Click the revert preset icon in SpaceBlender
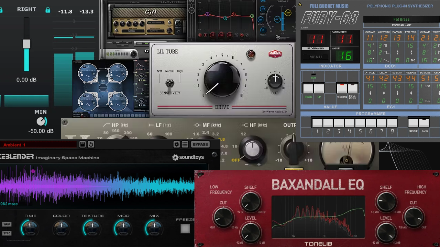 pos(91,144)
